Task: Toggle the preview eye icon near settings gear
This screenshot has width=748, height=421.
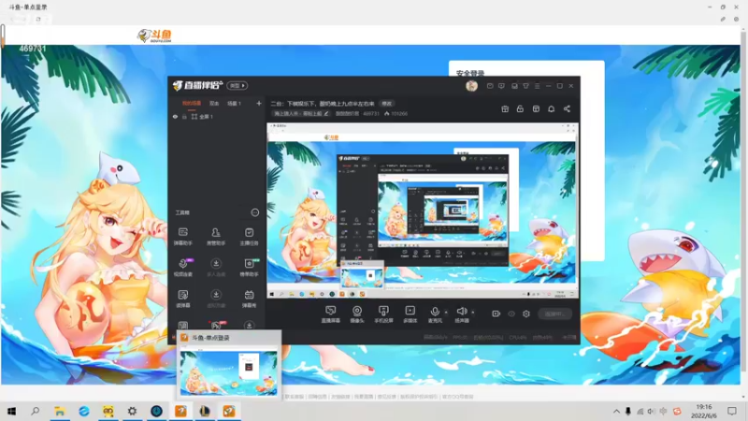Action: point(511,313)
